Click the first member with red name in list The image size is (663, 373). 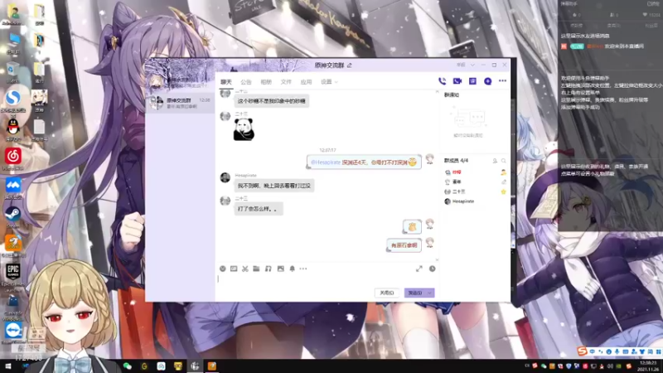pos(457,172)
